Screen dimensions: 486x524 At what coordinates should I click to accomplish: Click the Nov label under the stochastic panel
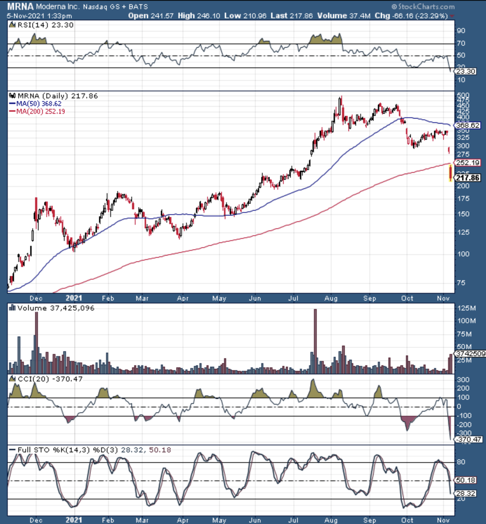443,520
